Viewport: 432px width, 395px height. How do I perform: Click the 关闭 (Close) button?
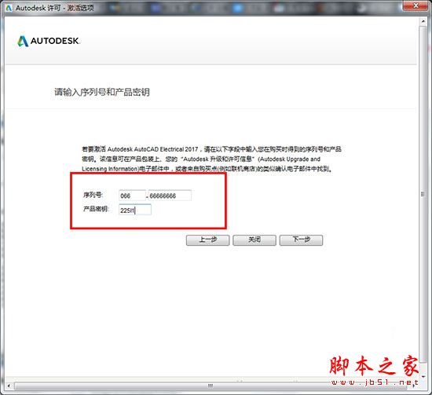tap(254, 240)
